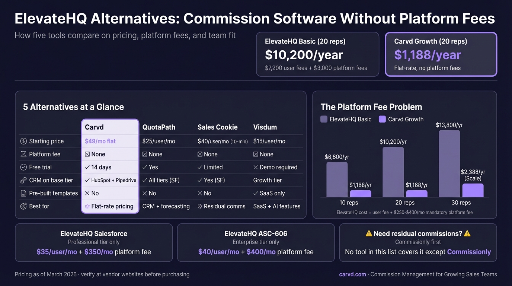The image size is (512, 286).
Task: Click the chain-link icon for CRM on base tier
Action: pos(23,180)
